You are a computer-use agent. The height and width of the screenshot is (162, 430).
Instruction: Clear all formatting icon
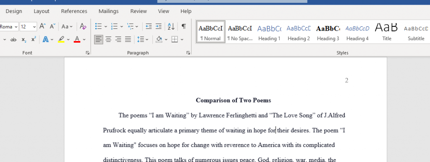point(83,26)
